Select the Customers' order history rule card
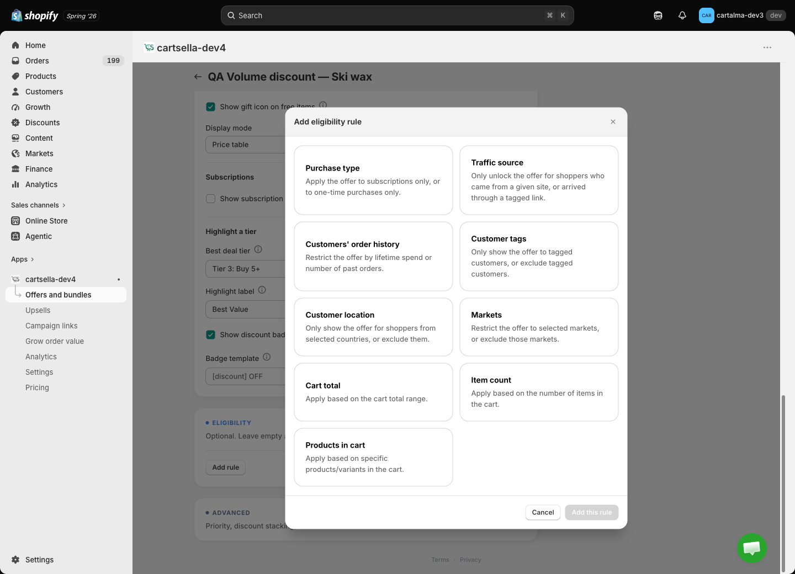This screenshot has width=795, height=574. tap(373, 256)
